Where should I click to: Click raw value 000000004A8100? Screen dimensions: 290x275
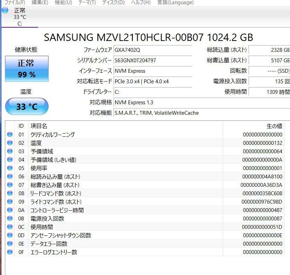(x=262, y=176)
